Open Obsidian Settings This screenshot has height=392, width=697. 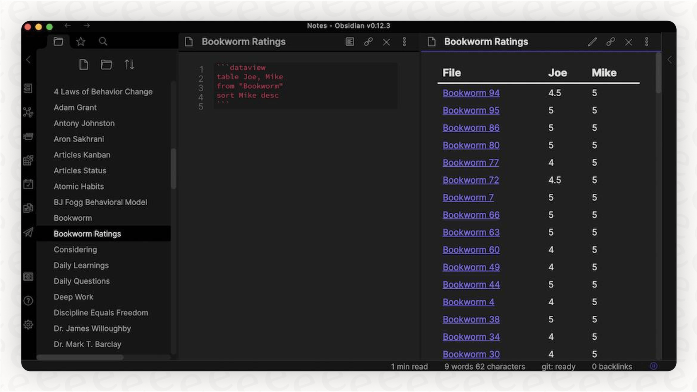click(28, 324)
